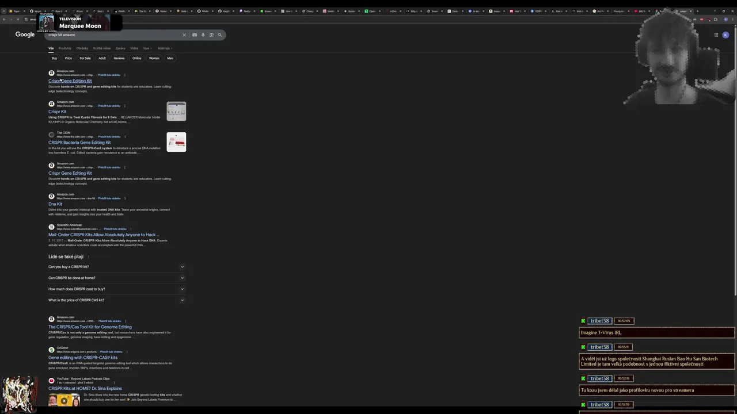Open a new browser tab with plus
The image size is (737, 414).
pos(697,11)
